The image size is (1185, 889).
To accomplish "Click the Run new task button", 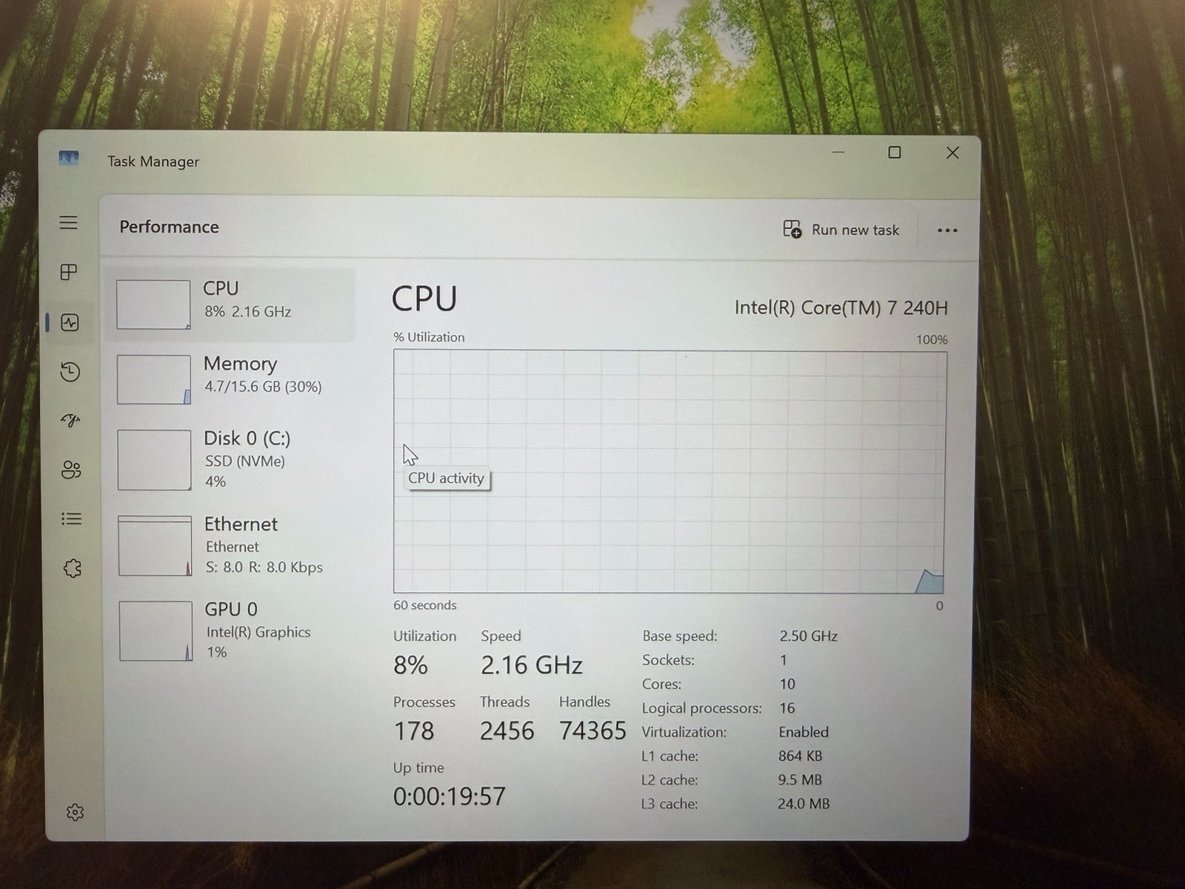I will tap(841, 230).
